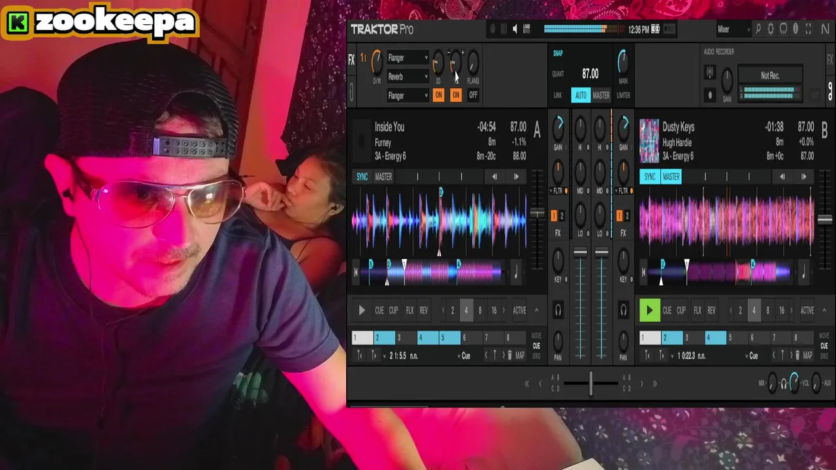The height and width of the screenshot is (470, 836).
Task: Click crossfader handle
Action: 590,384
